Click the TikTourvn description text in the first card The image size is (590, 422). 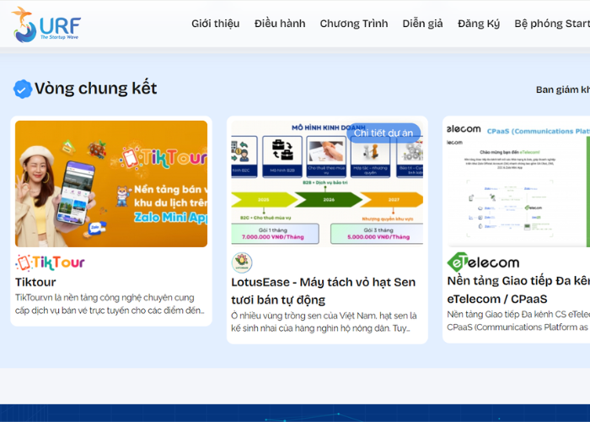click(x=110, y=304)
